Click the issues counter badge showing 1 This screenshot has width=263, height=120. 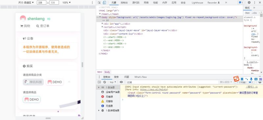[241, 3]
